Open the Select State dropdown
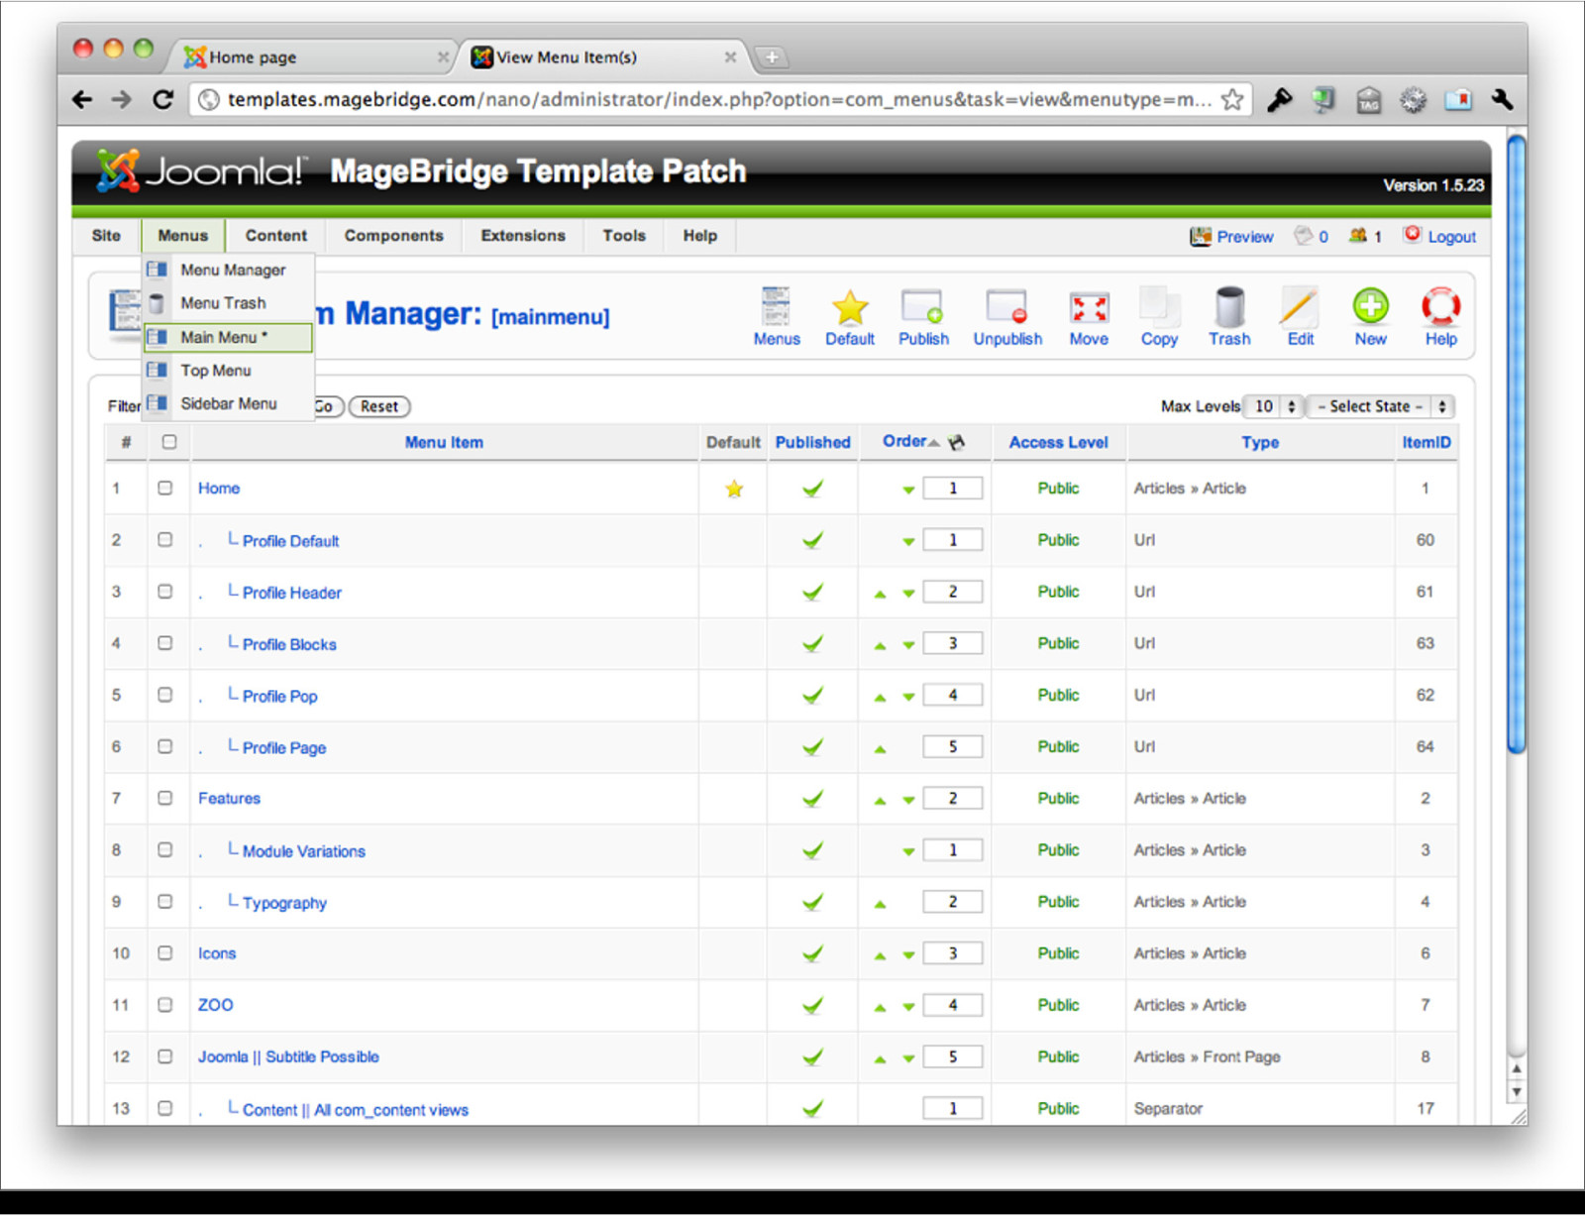This screenshot has height=1221, width=1585. (x=1381, y=406)
